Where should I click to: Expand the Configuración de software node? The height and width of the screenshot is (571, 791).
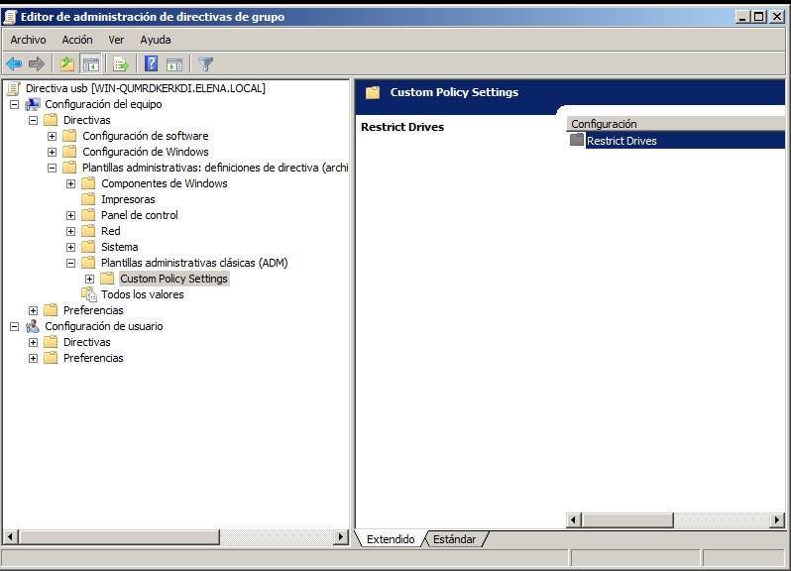[x=53, y=136]
